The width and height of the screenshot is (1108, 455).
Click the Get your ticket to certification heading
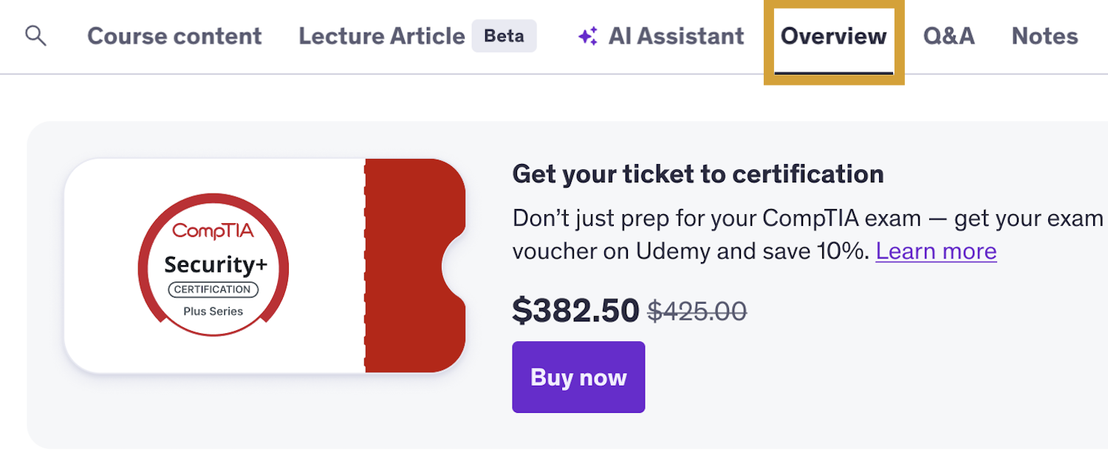point(697,174)
